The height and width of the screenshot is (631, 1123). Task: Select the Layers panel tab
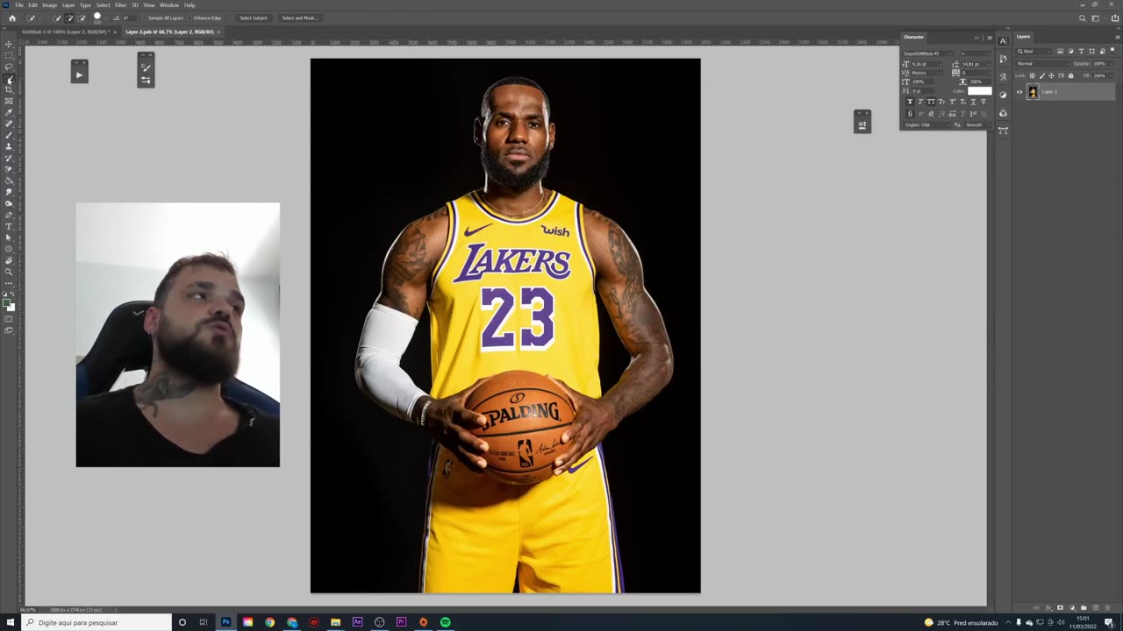1023,37
